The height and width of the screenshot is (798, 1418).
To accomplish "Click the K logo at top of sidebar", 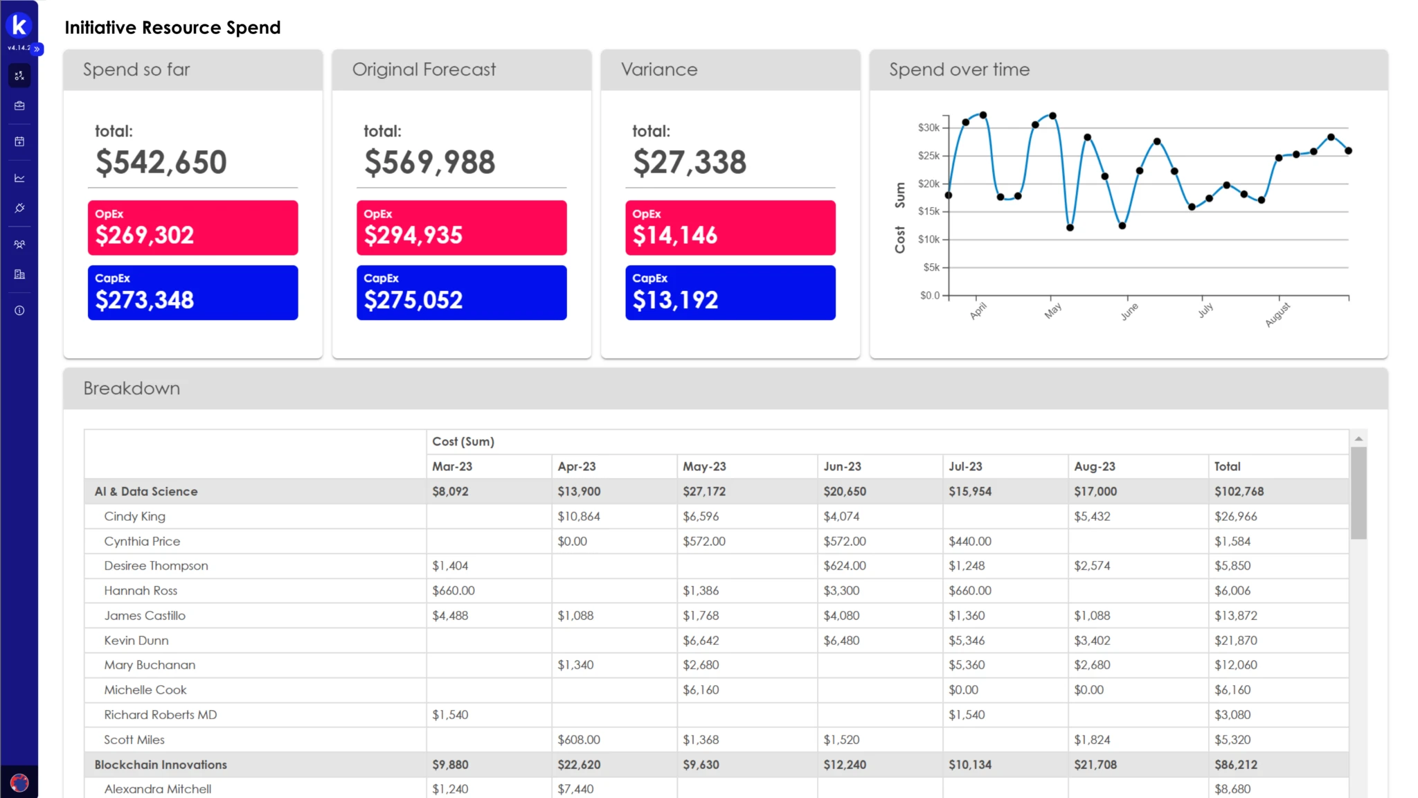I will (19, 26).
